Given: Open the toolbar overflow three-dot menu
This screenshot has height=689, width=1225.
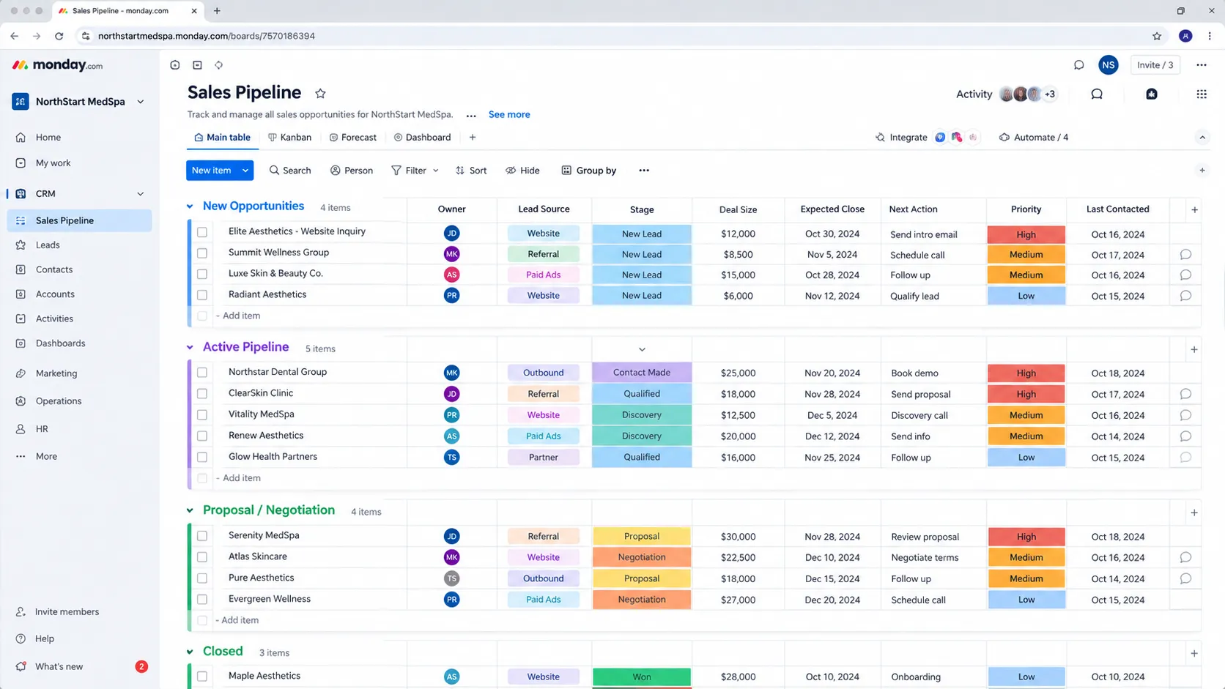Looking at the screenshot, I should (x=644, y=170).
